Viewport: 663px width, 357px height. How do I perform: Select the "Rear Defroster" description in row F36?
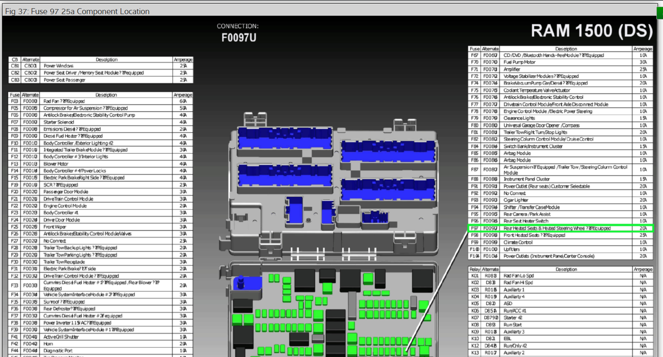pos(69,309)
